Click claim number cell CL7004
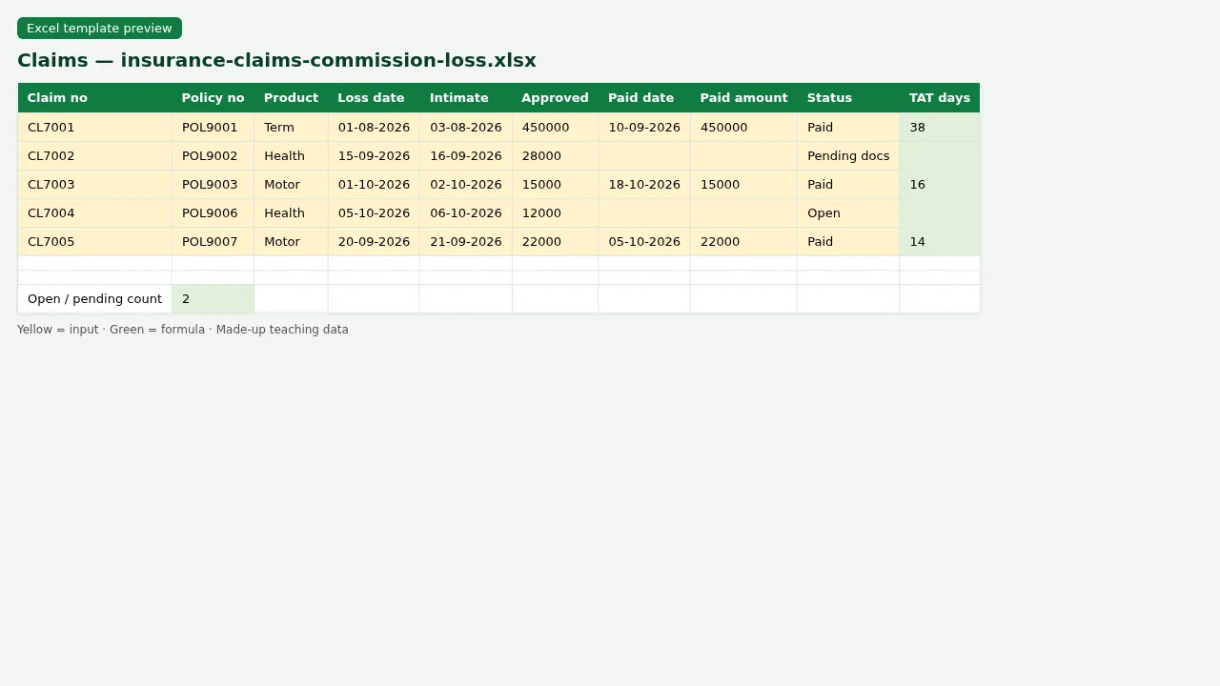This screenshot has height=686, width=1220. pos(94,213)
